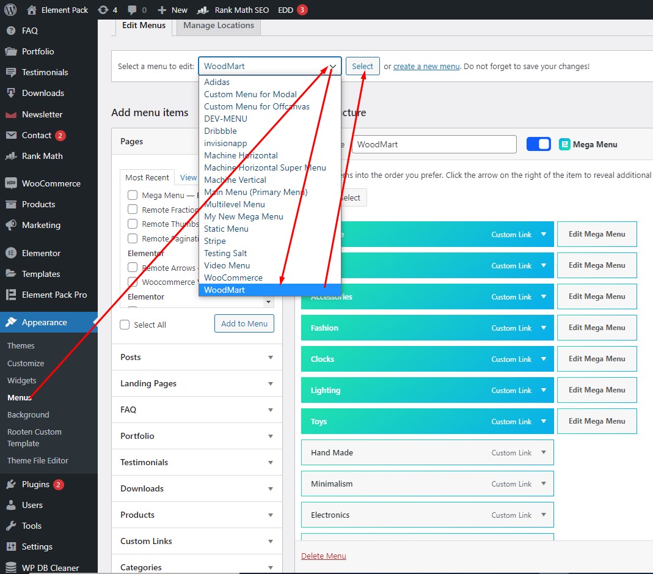Click the updates refresh icon in admin bar
Image resolution: width=653 pixels, height=574 pixels.
point(101,9)
